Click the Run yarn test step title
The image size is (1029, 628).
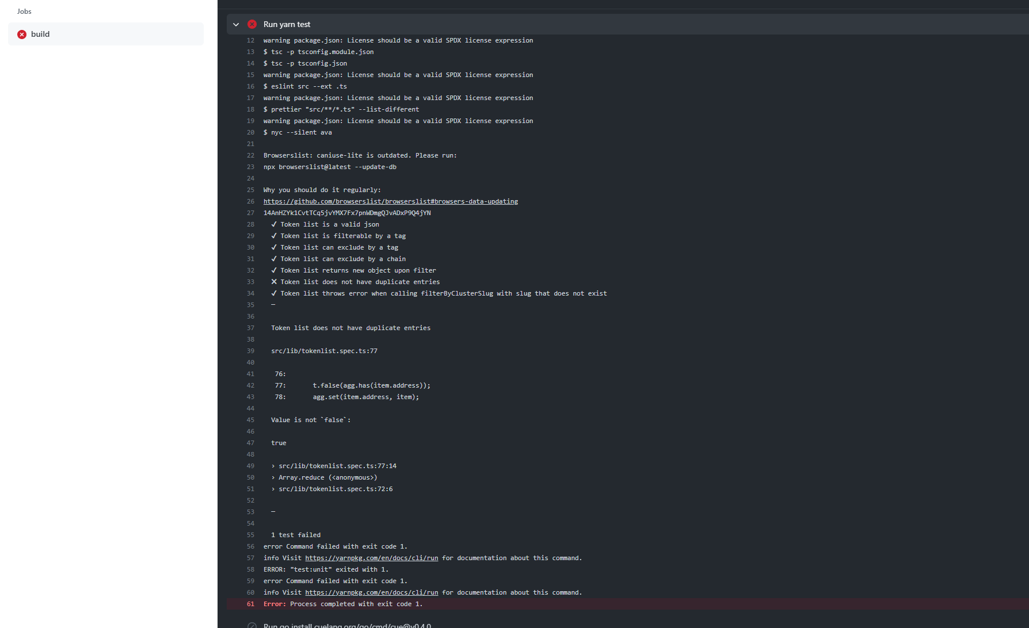287,24
